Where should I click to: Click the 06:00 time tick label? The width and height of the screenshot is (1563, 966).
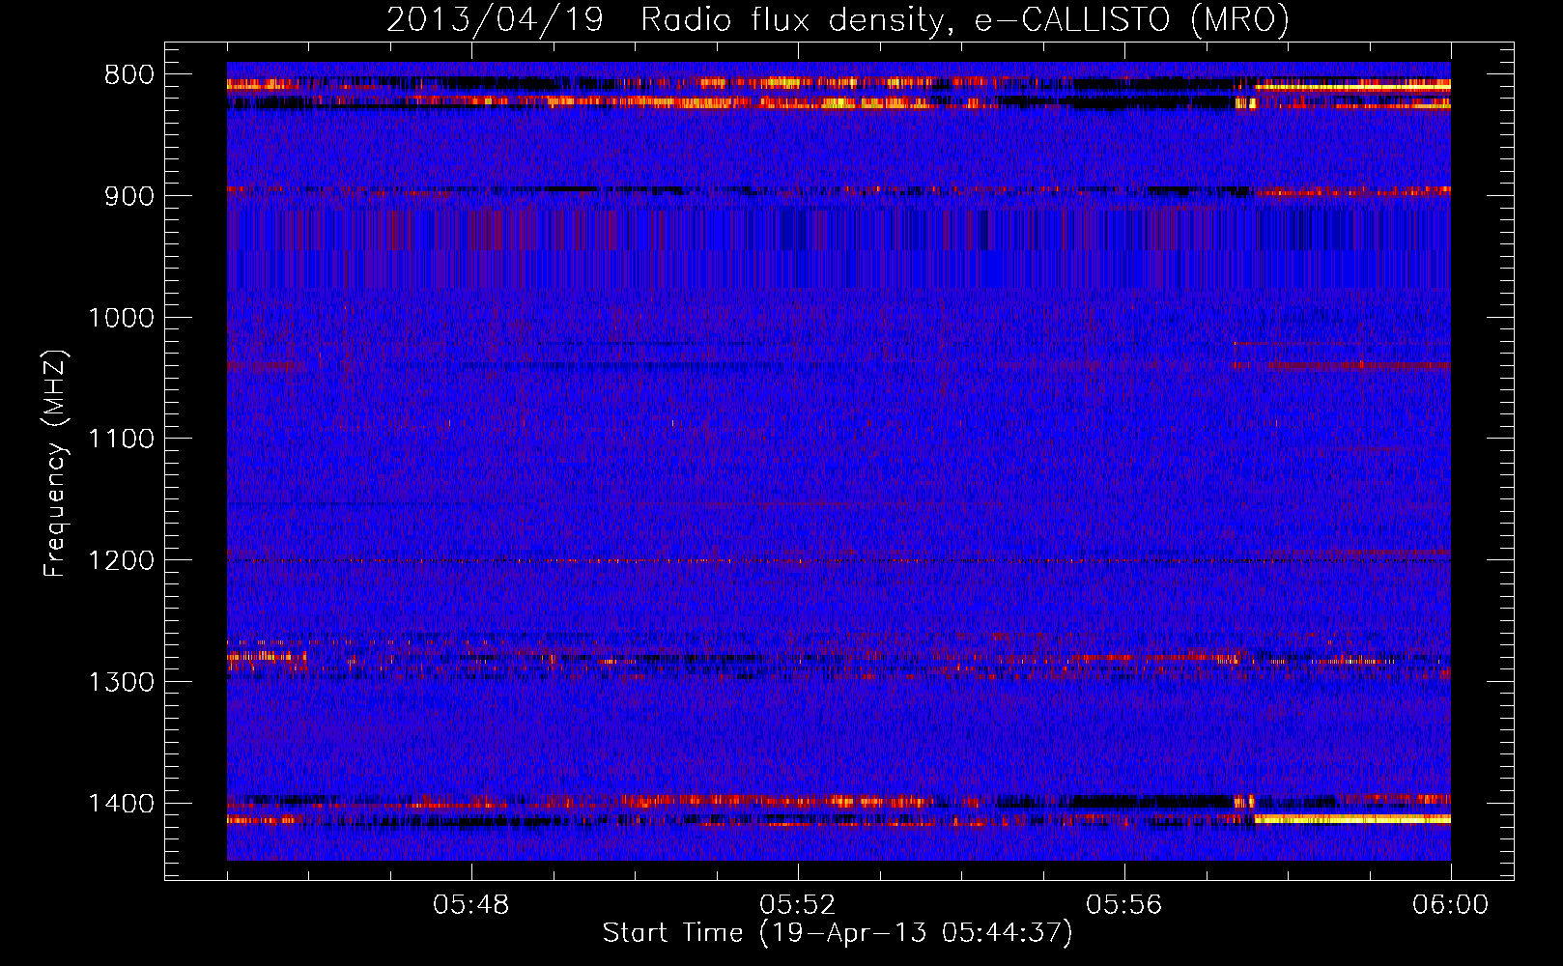1451,905
